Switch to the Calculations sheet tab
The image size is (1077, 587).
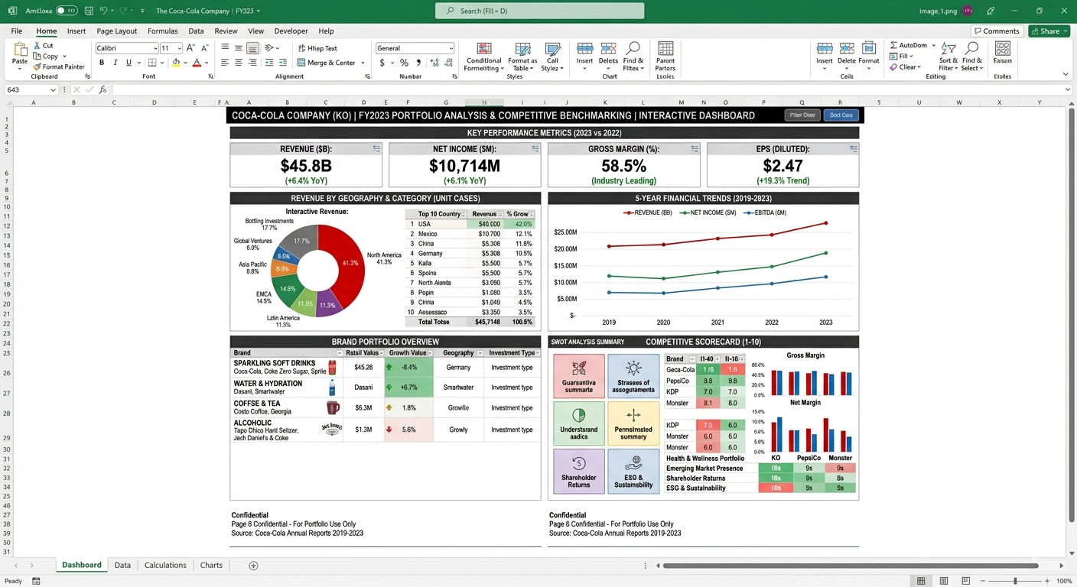165,566
